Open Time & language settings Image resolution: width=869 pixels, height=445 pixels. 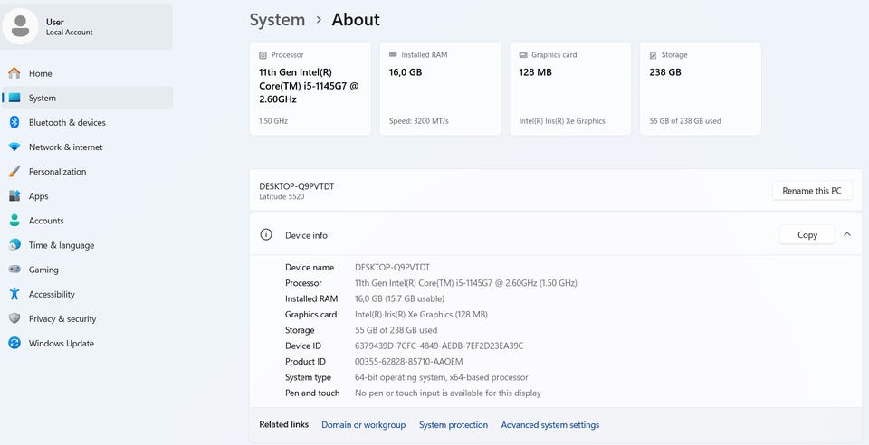tap(88, 244)
